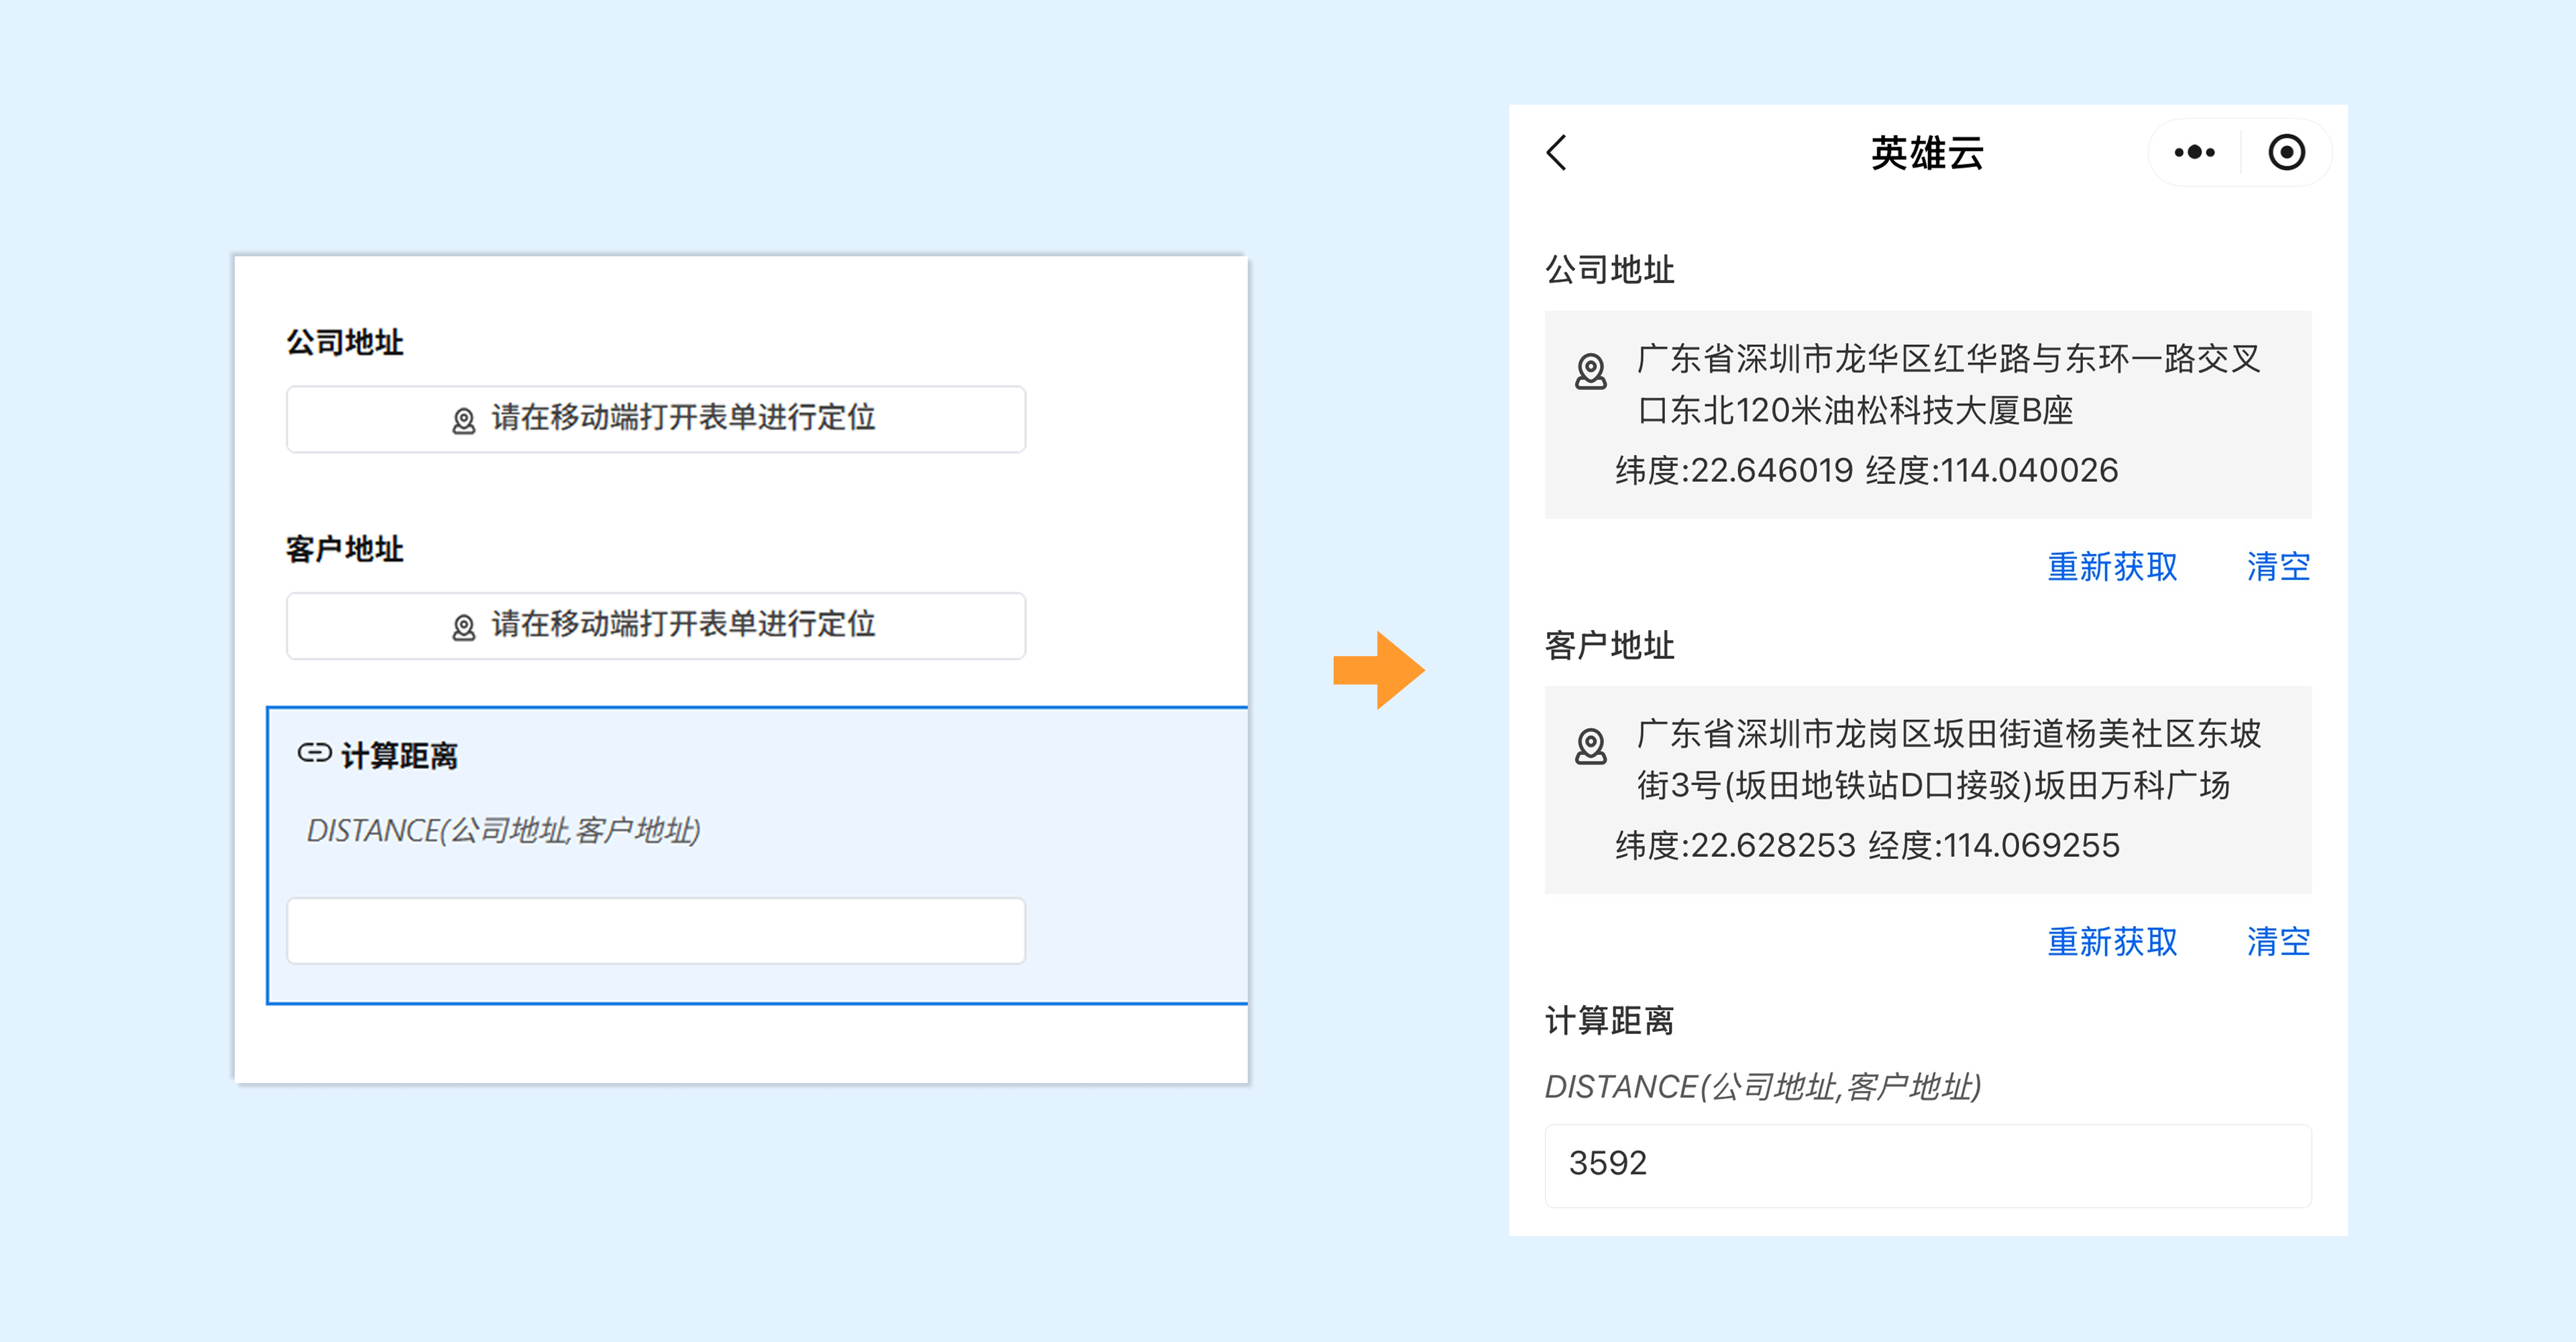Click location pin icon in left 客户地址 button

[463, 627]
